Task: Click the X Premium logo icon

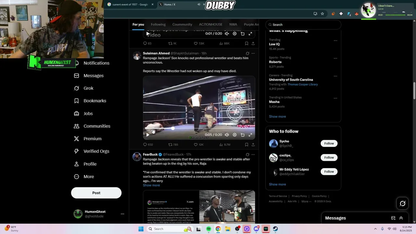Action: click(x=76, y=139)
